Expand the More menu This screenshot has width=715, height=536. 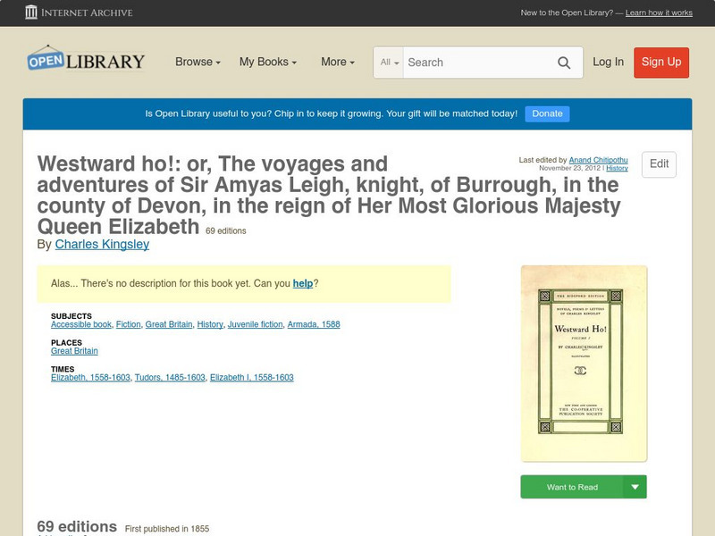338,62
